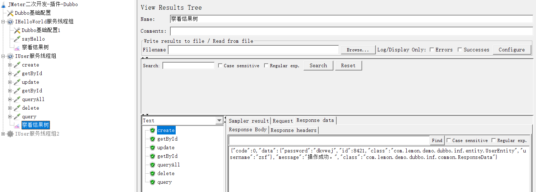Collapse the IUser服务线程组 thread group
Screen dimensions: 536x192
[x=3, y=56]
